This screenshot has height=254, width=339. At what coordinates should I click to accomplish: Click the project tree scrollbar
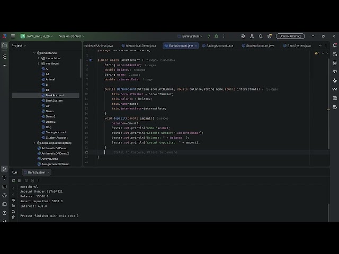(81, 68)
